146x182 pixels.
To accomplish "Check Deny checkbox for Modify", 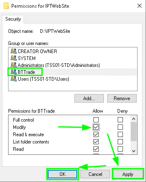I will [x=120, y=127].
